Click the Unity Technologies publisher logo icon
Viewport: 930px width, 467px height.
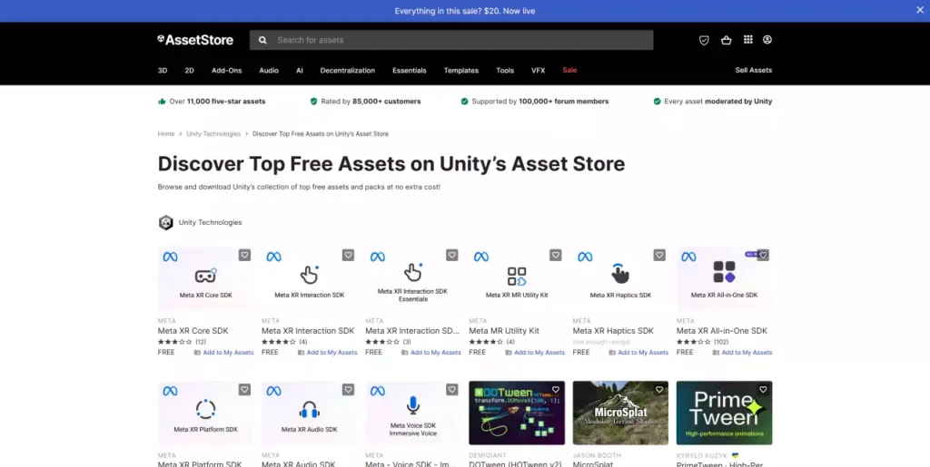[165, 222]
